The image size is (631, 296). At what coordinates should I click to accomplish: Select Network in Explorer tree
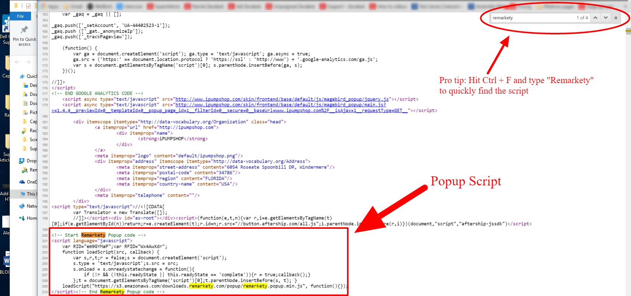click(28, 206)
